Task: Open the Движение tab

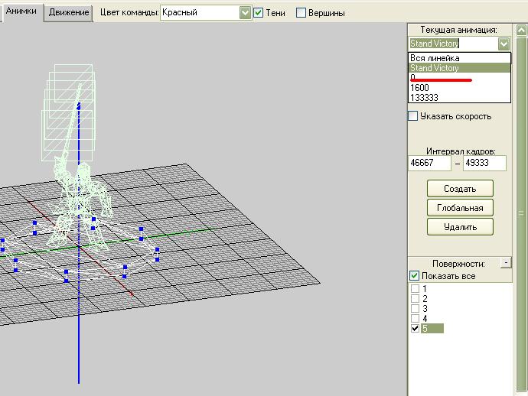Action: click(67, 13)
